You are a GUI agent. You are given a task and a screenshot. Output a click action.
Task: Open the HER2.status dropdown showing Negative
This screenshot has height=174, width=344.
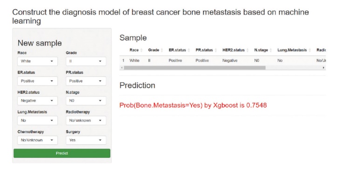37,101
